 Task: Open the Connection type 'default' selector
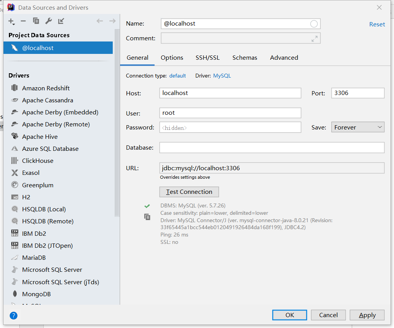point(177,76)
